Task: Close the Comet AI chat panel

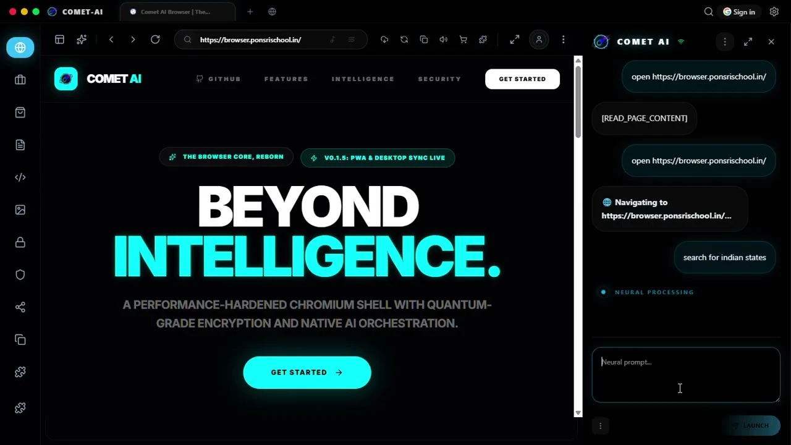Action: pos(771,41)
